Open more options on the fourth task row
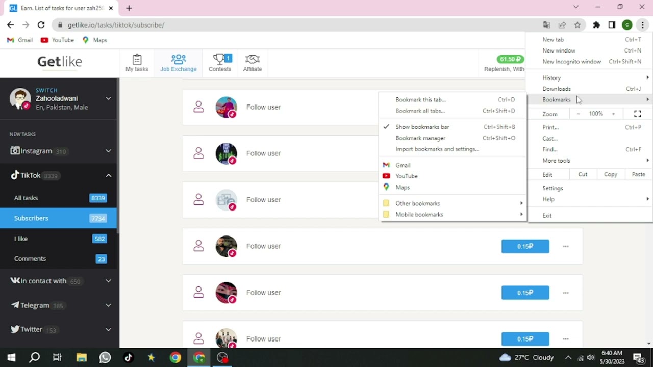The width and height of the screenshot is (653, 367). point(565,246)
